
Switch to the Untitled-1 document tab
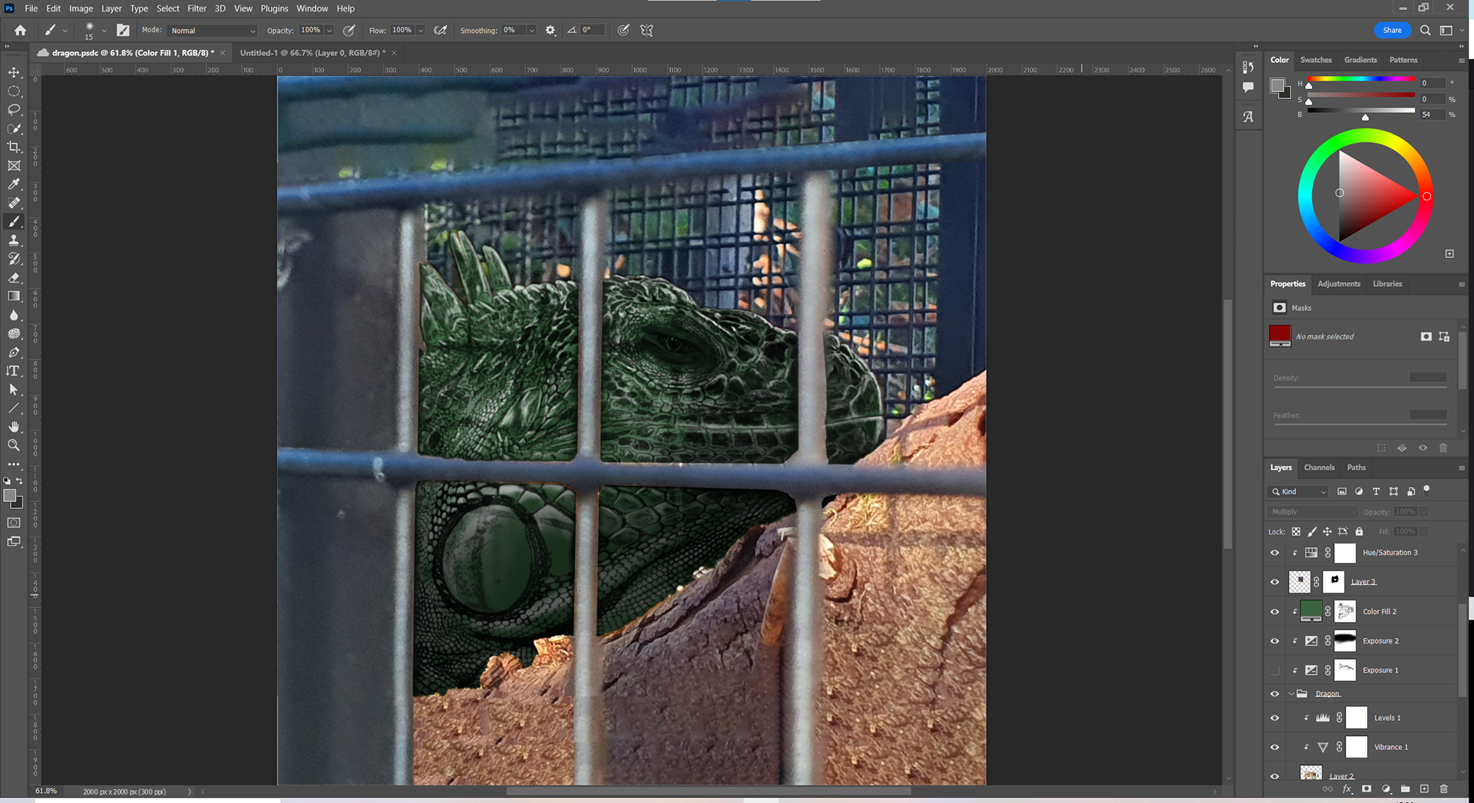312,53
